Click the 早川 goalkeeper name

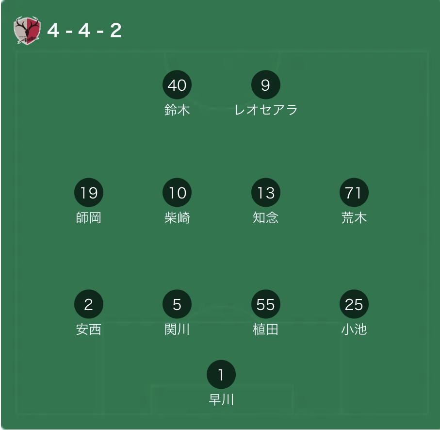pyautogui.click(x=221, y=399)
